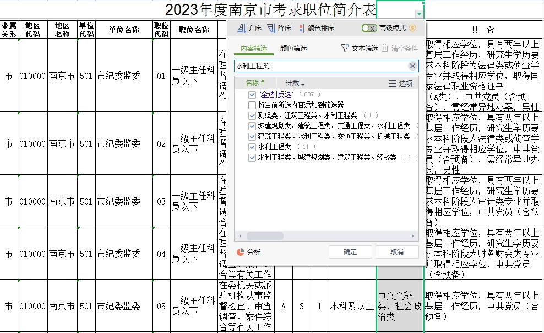
Task: Uncheck 建筑工程类、水利工程类、交通工程类、机械工程类 item
Action: pos(252,136)
